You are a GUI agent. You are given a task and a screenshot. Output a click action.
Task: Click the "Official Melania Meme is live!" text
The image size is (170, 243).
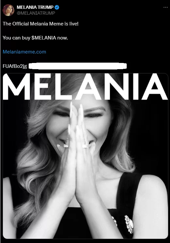click(45, 24)
